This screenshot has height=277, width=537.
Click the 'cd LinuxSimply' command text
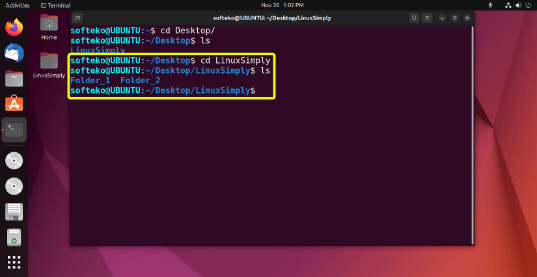pyautogui.click(x=236, y=61)
